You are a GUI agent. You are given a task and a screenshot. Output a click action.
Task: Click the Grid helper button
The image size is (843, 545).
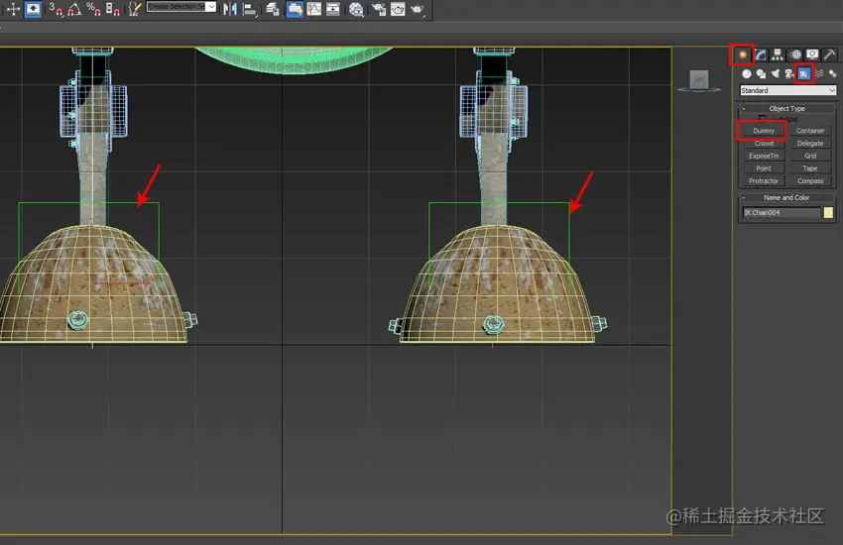[810, 156]
